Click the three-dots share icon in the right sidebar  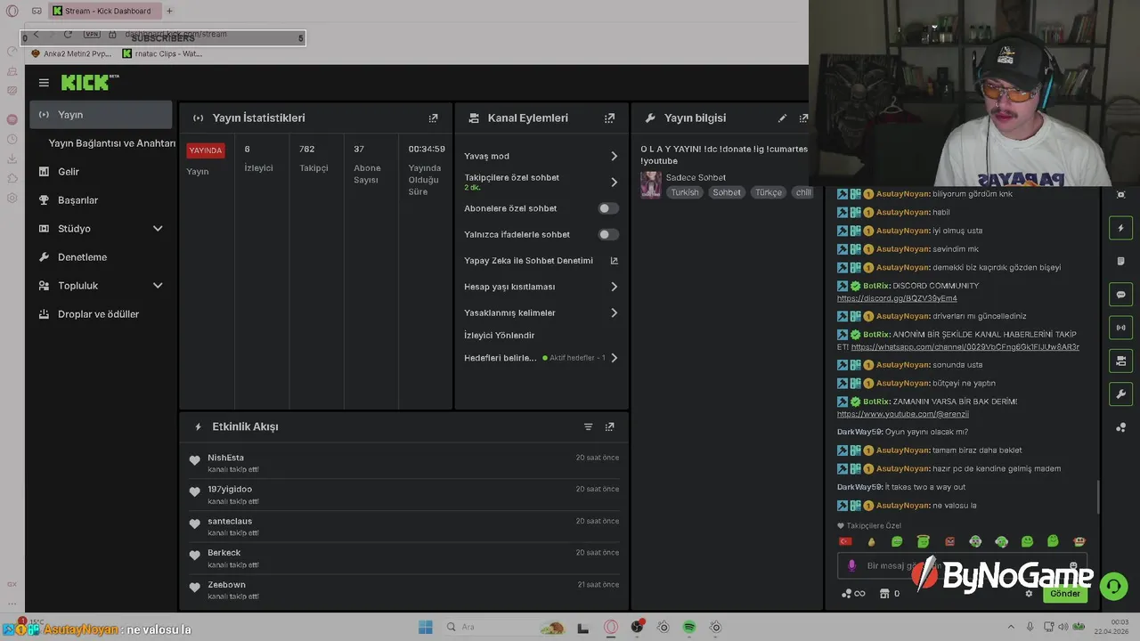point(1121,427)
